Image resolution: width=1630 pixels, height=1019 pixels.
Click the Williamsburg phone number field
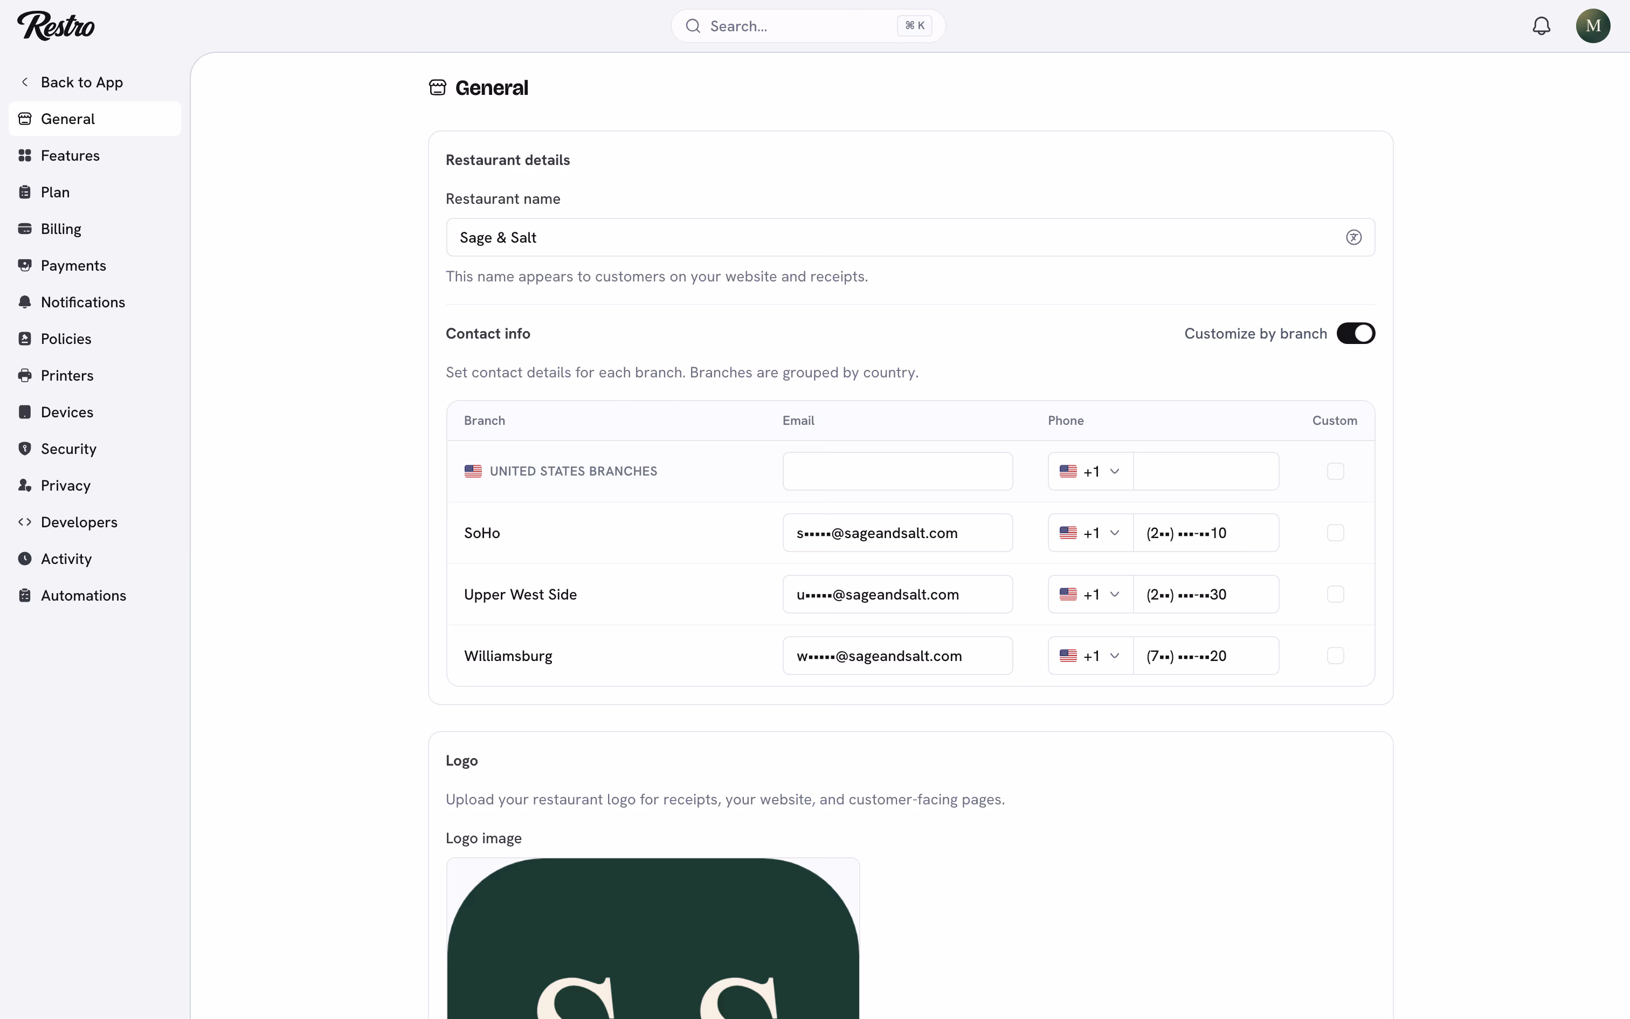click(x=1206, y=656)
